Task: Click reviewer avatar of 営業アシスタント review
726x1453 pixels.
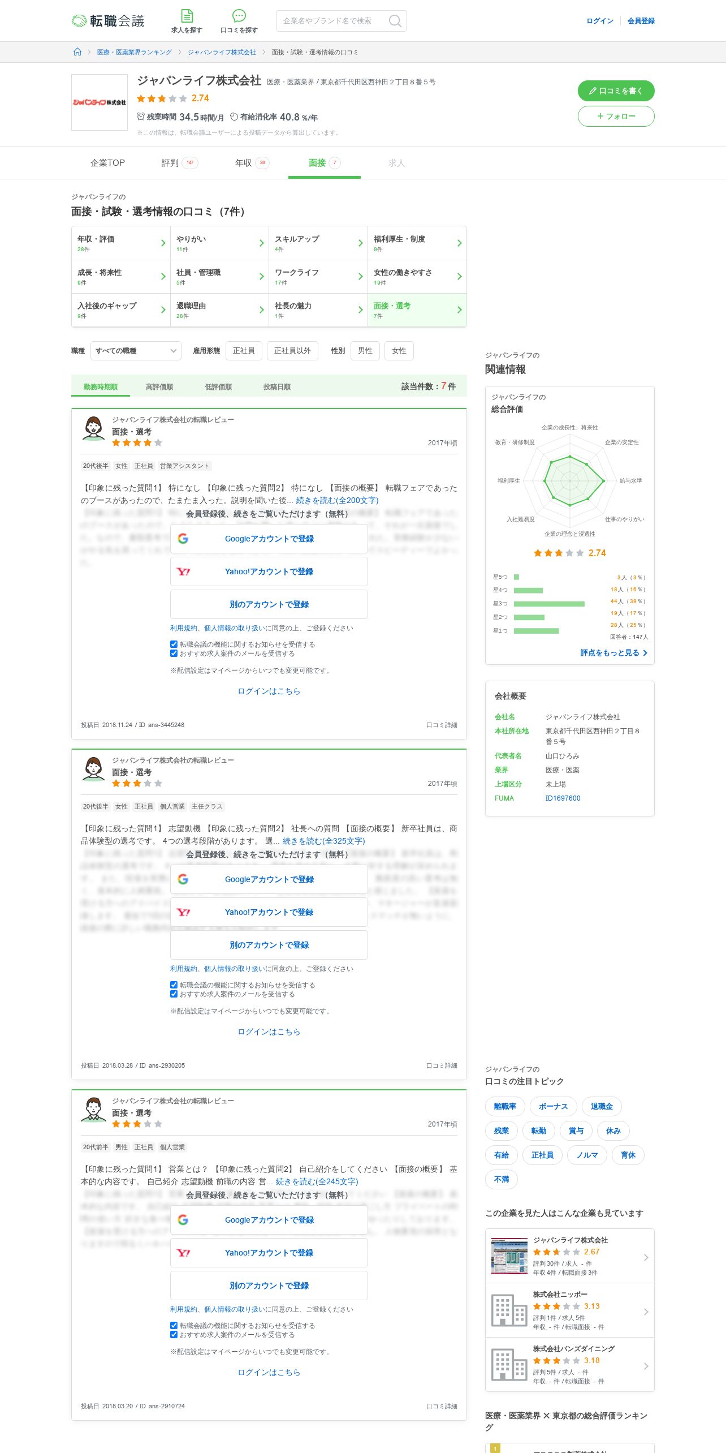Action: pos(93,429)
